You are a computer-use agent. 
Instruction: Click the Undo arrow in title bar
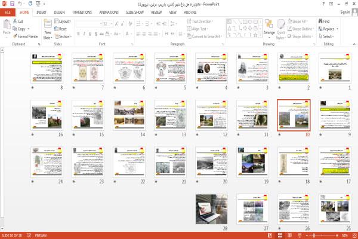tap(20, 4)
